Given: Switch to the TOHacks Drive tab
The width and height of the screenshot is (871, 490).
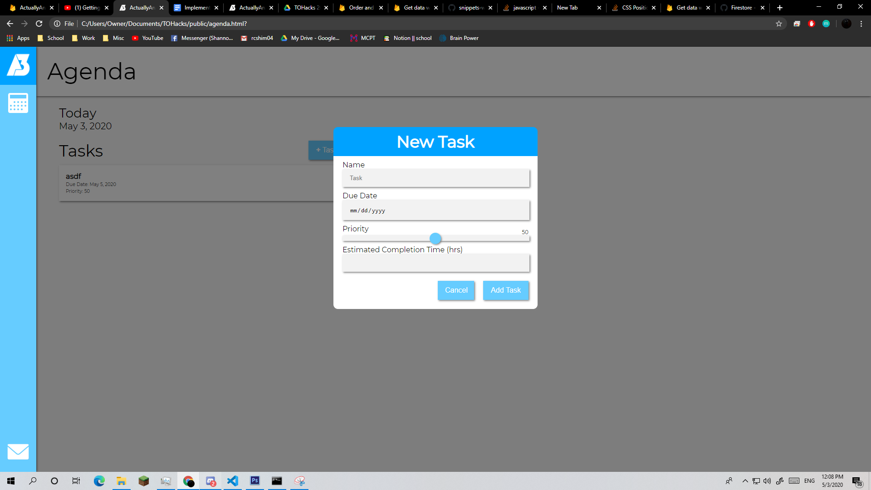Looking at the screenshot, I should pos(306,8).
